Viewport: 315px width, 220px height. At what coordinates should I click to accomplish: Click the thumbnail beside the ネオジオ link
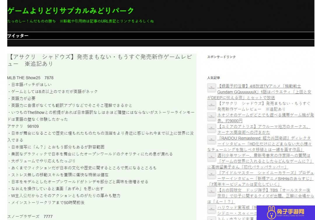point(211,117)
